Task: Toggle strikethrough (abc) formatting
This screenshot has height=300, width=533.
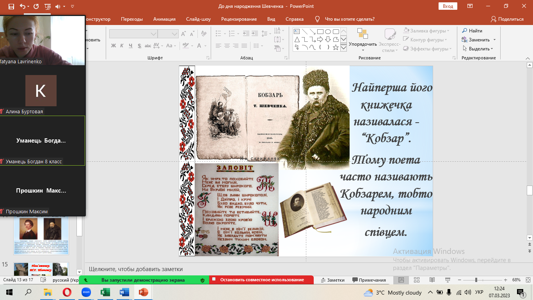Action: (x=149, y=46)
